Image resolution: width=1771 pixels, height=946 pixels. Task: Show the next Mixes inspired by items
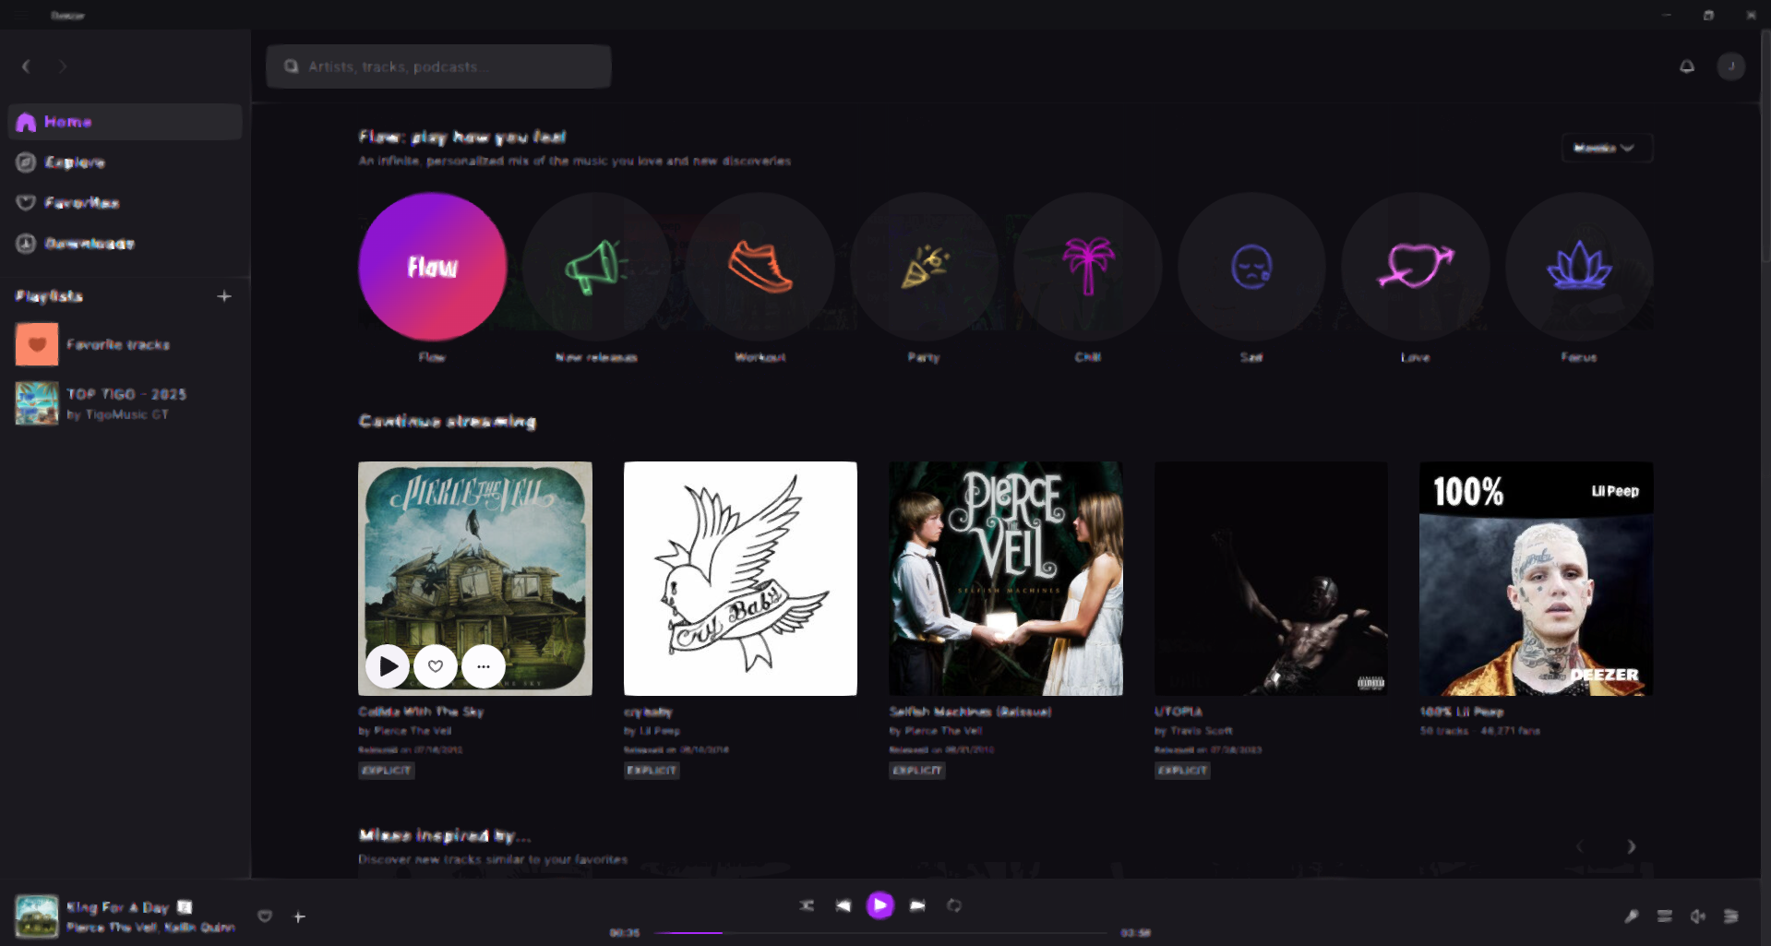[1631, 846]
